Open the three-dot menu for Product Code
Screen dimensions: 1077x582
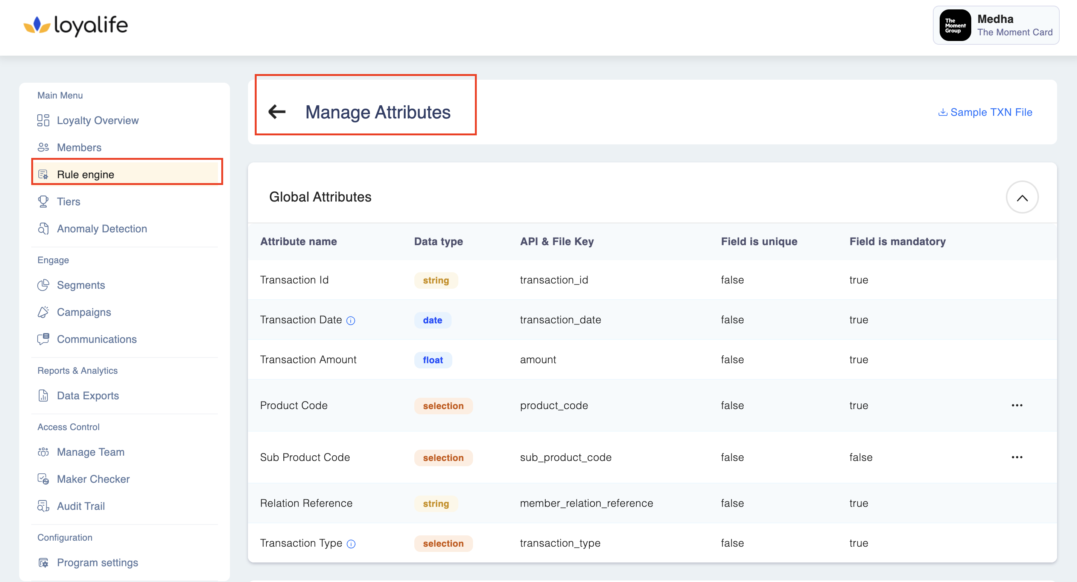pyautogui.click(x=1017, y=405)
